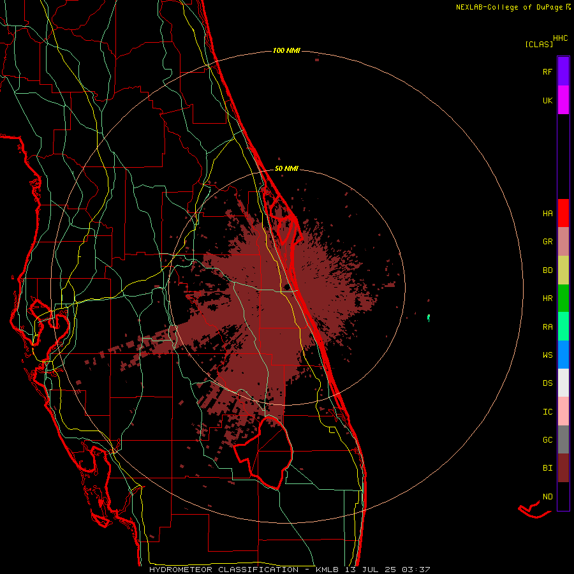Click the ND black legend swatch

pos(563,496)
